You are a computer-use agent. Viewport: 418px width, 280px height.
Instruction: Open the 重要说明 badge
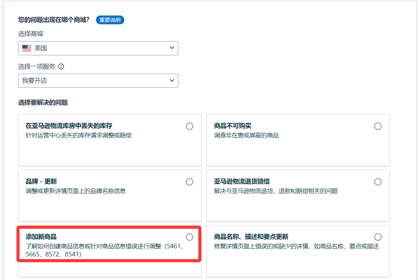(110, 20)
